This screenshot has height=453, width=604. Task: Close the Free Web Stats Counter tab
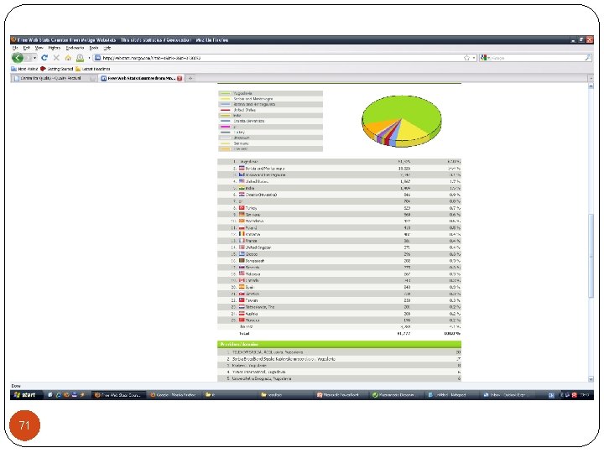coord(180,78)
